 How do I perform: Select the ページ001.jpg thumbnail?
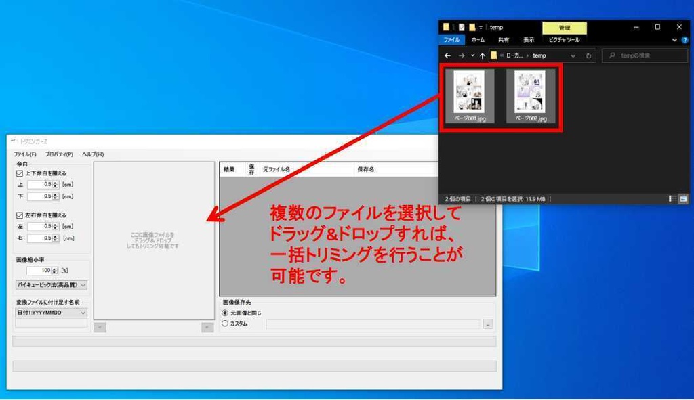coord(468,93)
